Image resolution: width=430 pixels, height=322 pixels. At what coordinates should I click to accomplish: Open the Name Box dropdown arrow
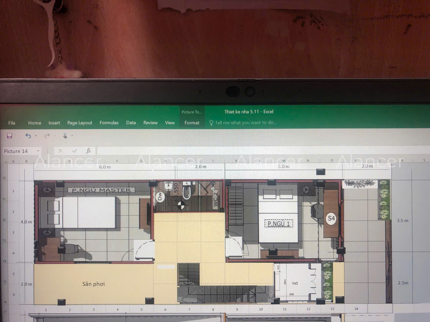[x=38, y=151]
